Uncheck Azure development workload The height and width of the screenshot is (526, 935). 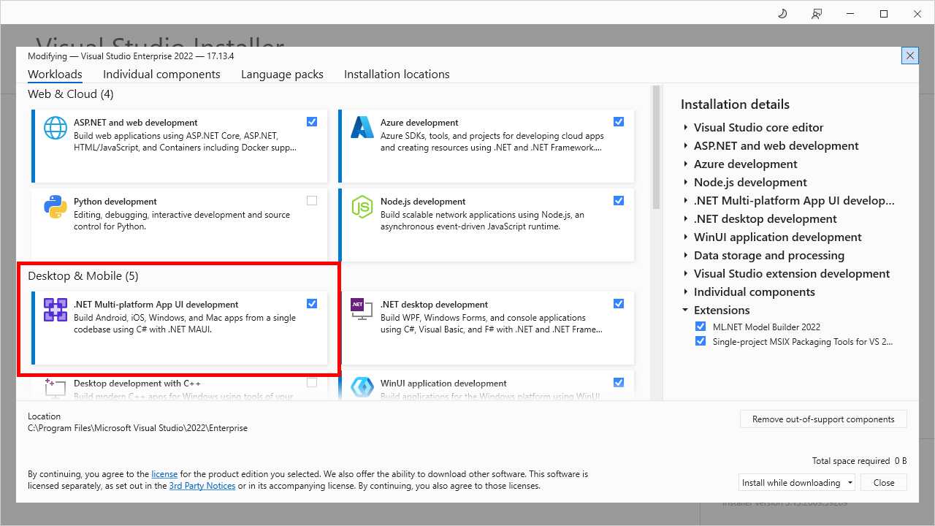coord(619,122)
